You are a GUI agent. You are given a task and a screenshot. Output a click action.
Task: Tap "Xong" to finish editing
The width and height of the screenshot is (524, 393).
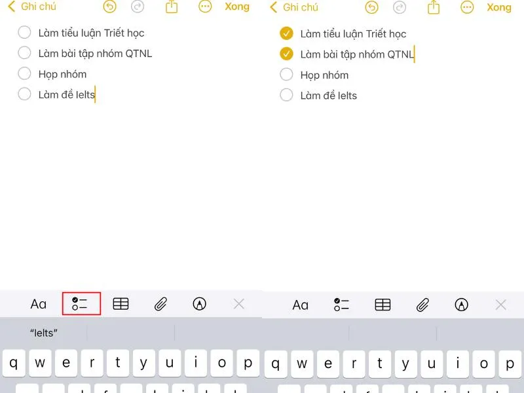237,7
